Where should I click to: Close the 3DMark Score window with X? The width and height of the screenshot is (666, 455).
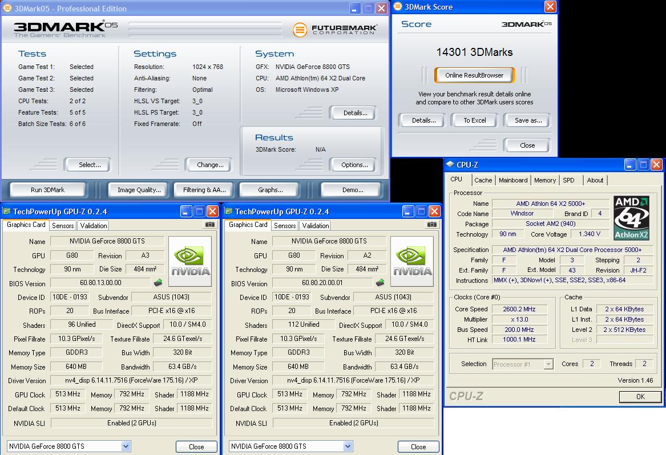coord(550,6)
